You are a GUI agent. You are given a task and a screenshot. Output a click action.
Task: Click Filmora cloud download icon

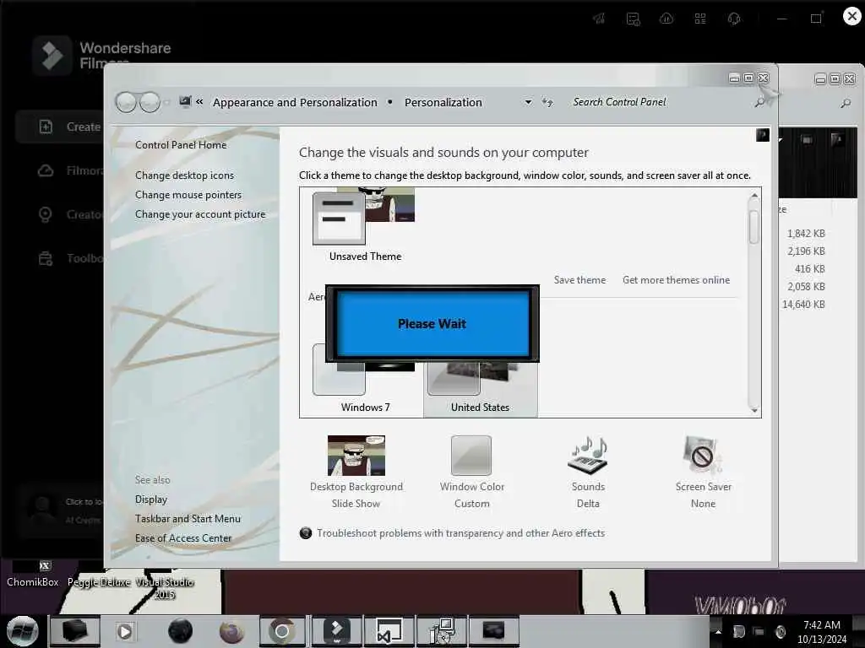[x=666, y=19]
